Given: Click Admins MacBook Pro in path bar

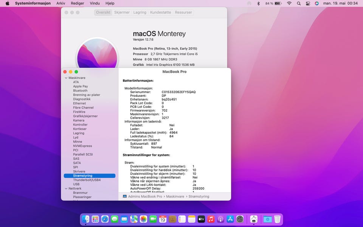Looking at the screenshot, I should pos(143,196).
